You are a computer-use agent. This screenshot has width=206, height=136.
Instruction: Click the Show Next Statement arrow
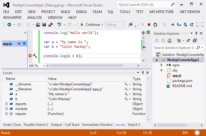tap(172, 25)
